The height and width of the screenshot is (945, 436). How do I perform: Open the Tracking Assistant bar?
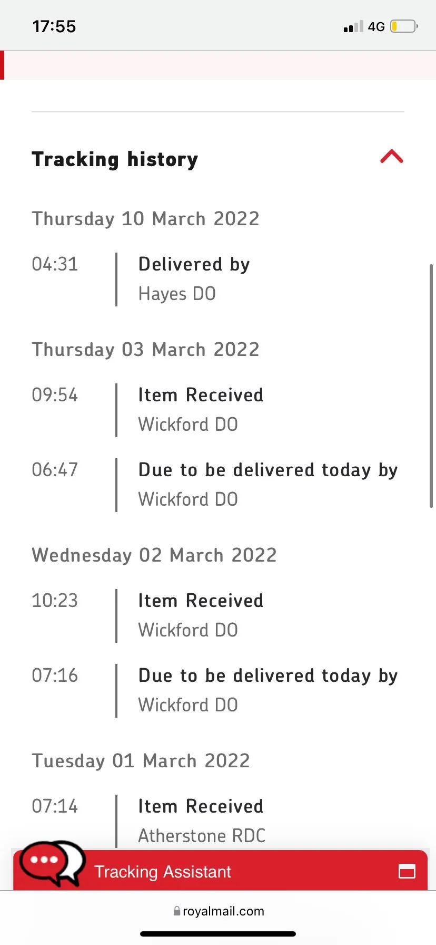click(220, 870)
